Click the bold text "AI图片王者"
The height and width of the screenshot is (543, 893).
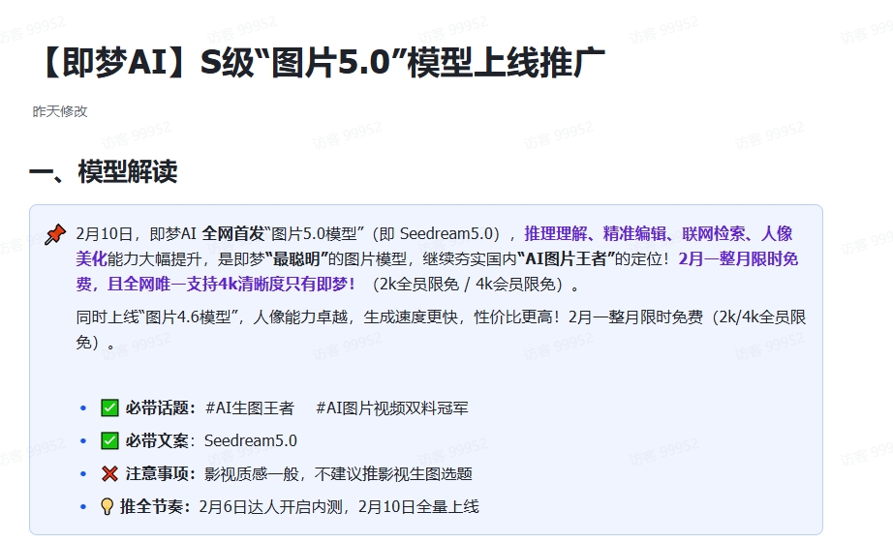pyautogui.click(x=566, y=259)
